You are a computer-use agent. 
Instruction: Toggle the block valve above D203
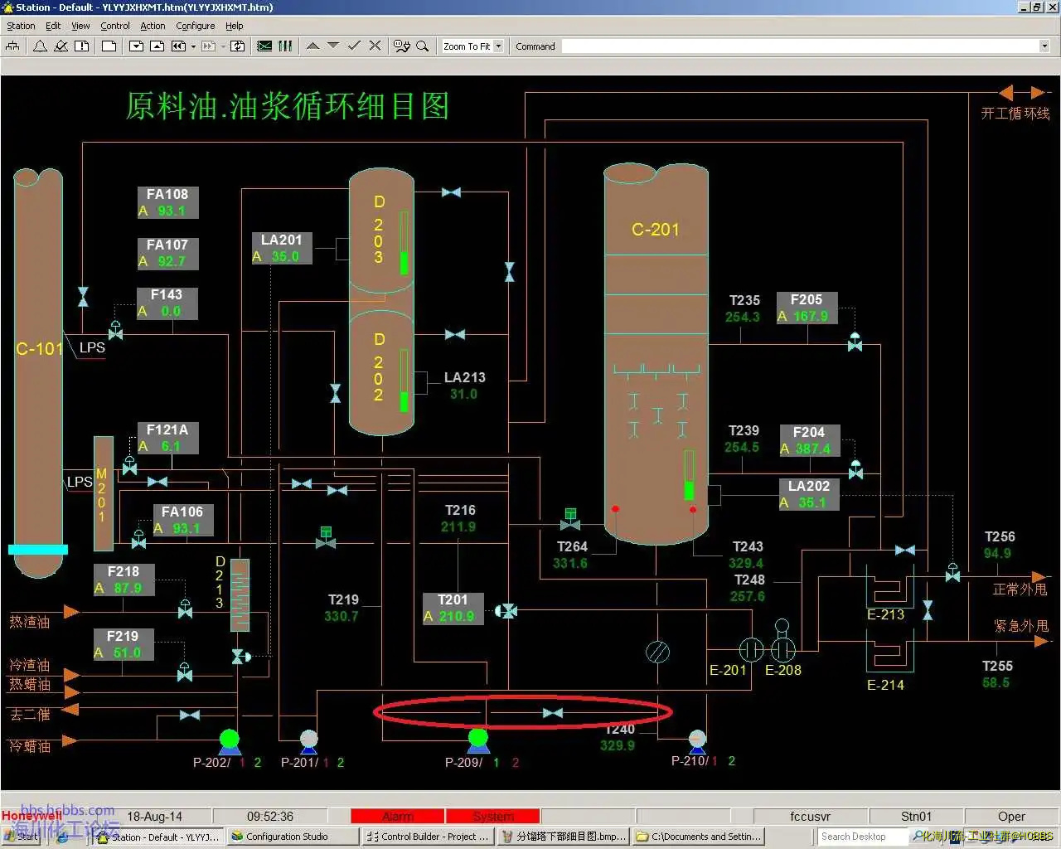click(x=451, y=192)
